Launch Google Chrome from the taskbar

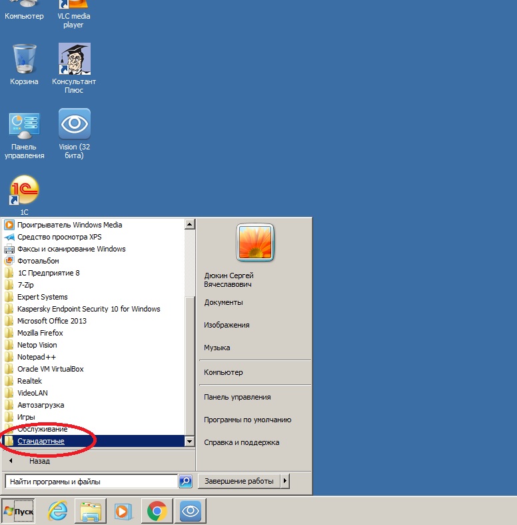pyautogui.click(x=157, y=511)
